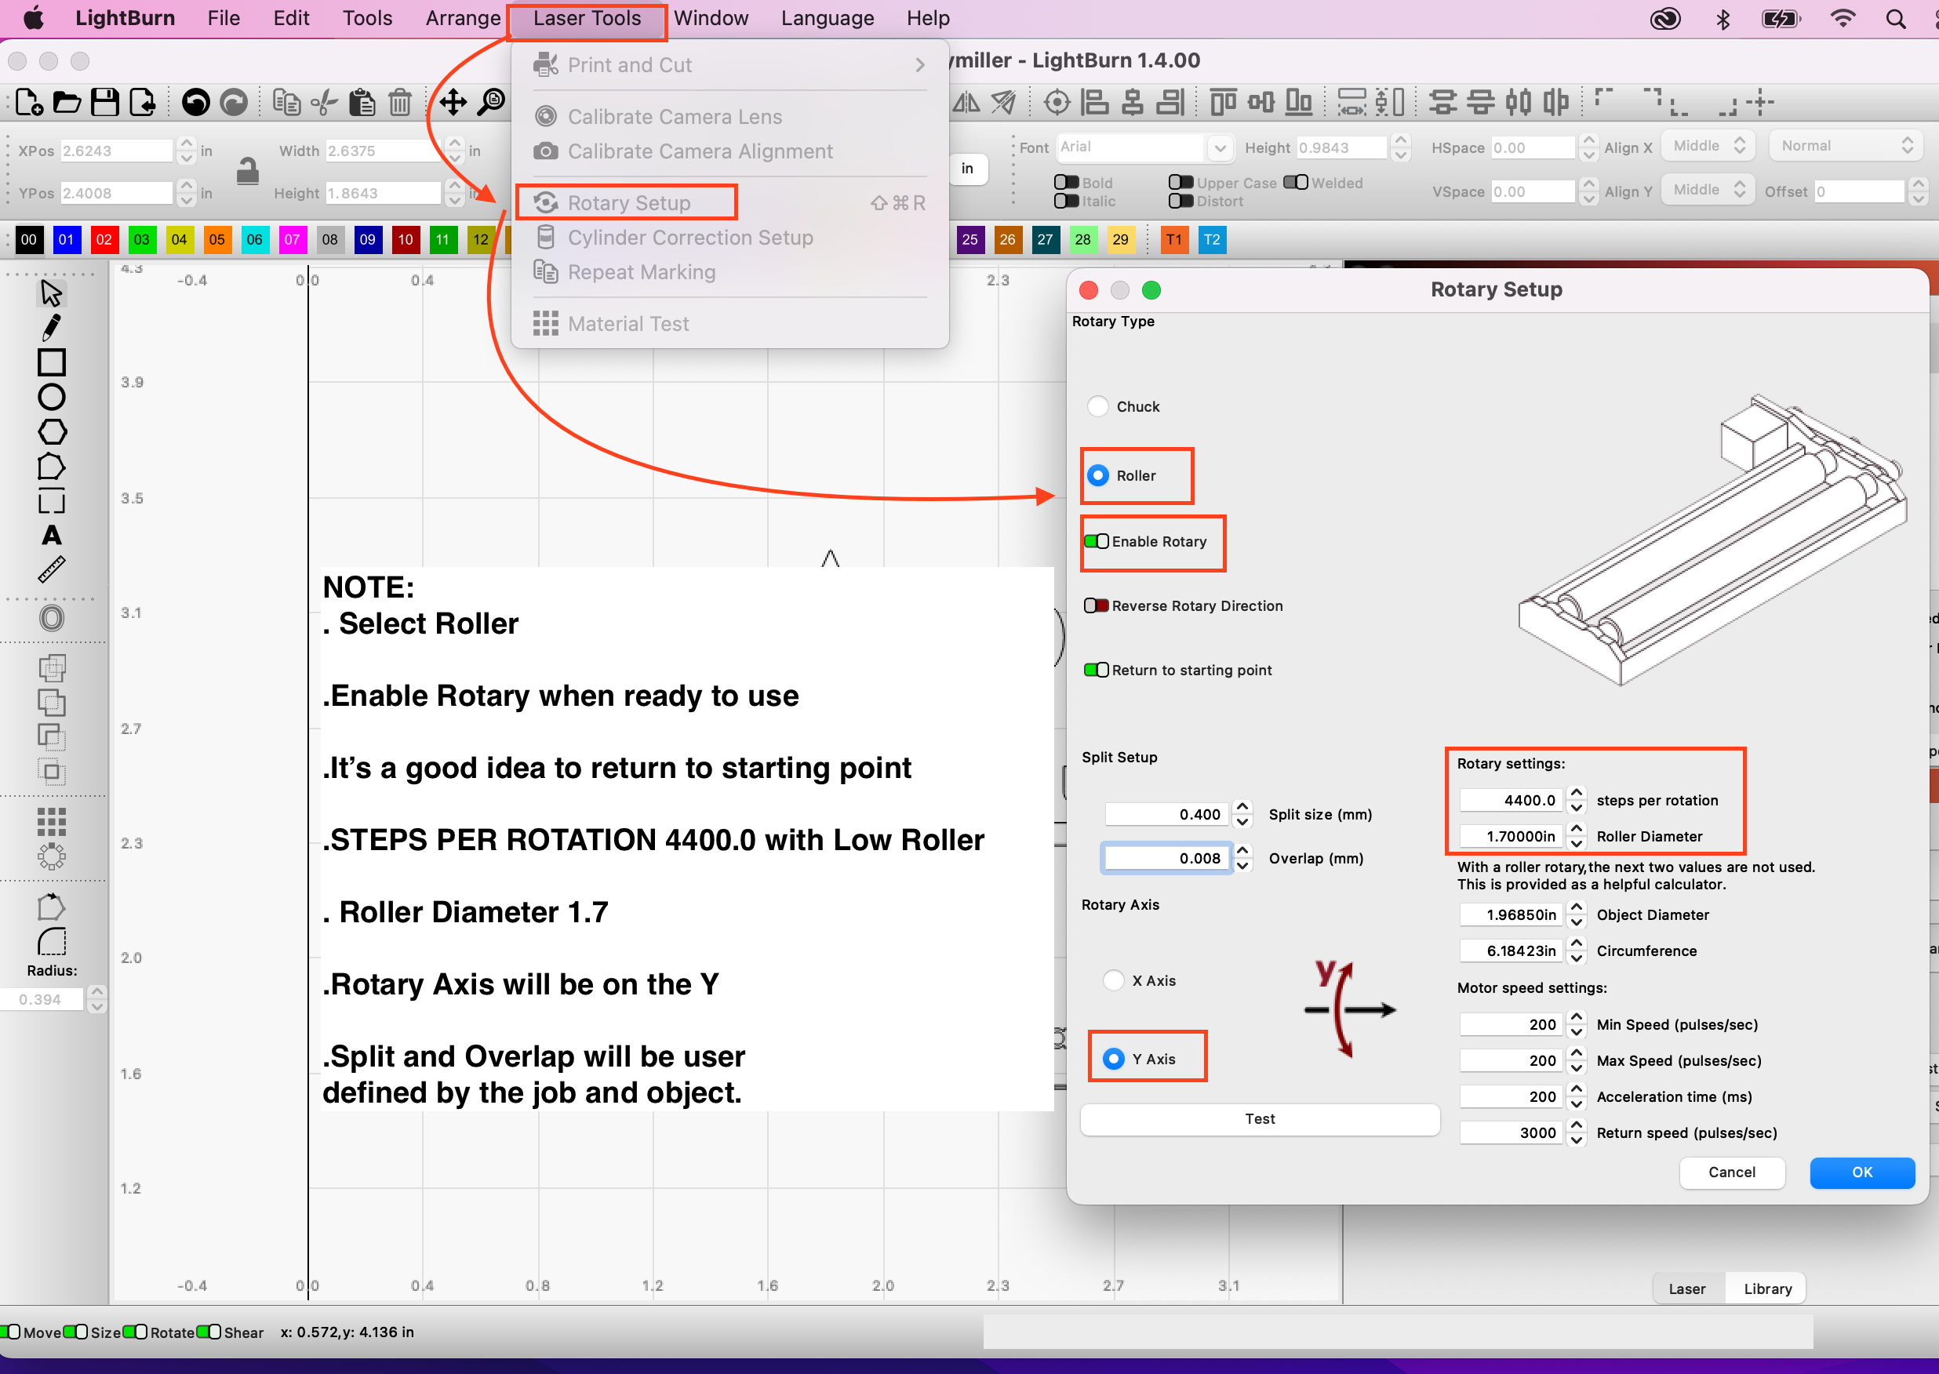
Task: Click the steps per rotation field
Action: tap(1512, 801)
